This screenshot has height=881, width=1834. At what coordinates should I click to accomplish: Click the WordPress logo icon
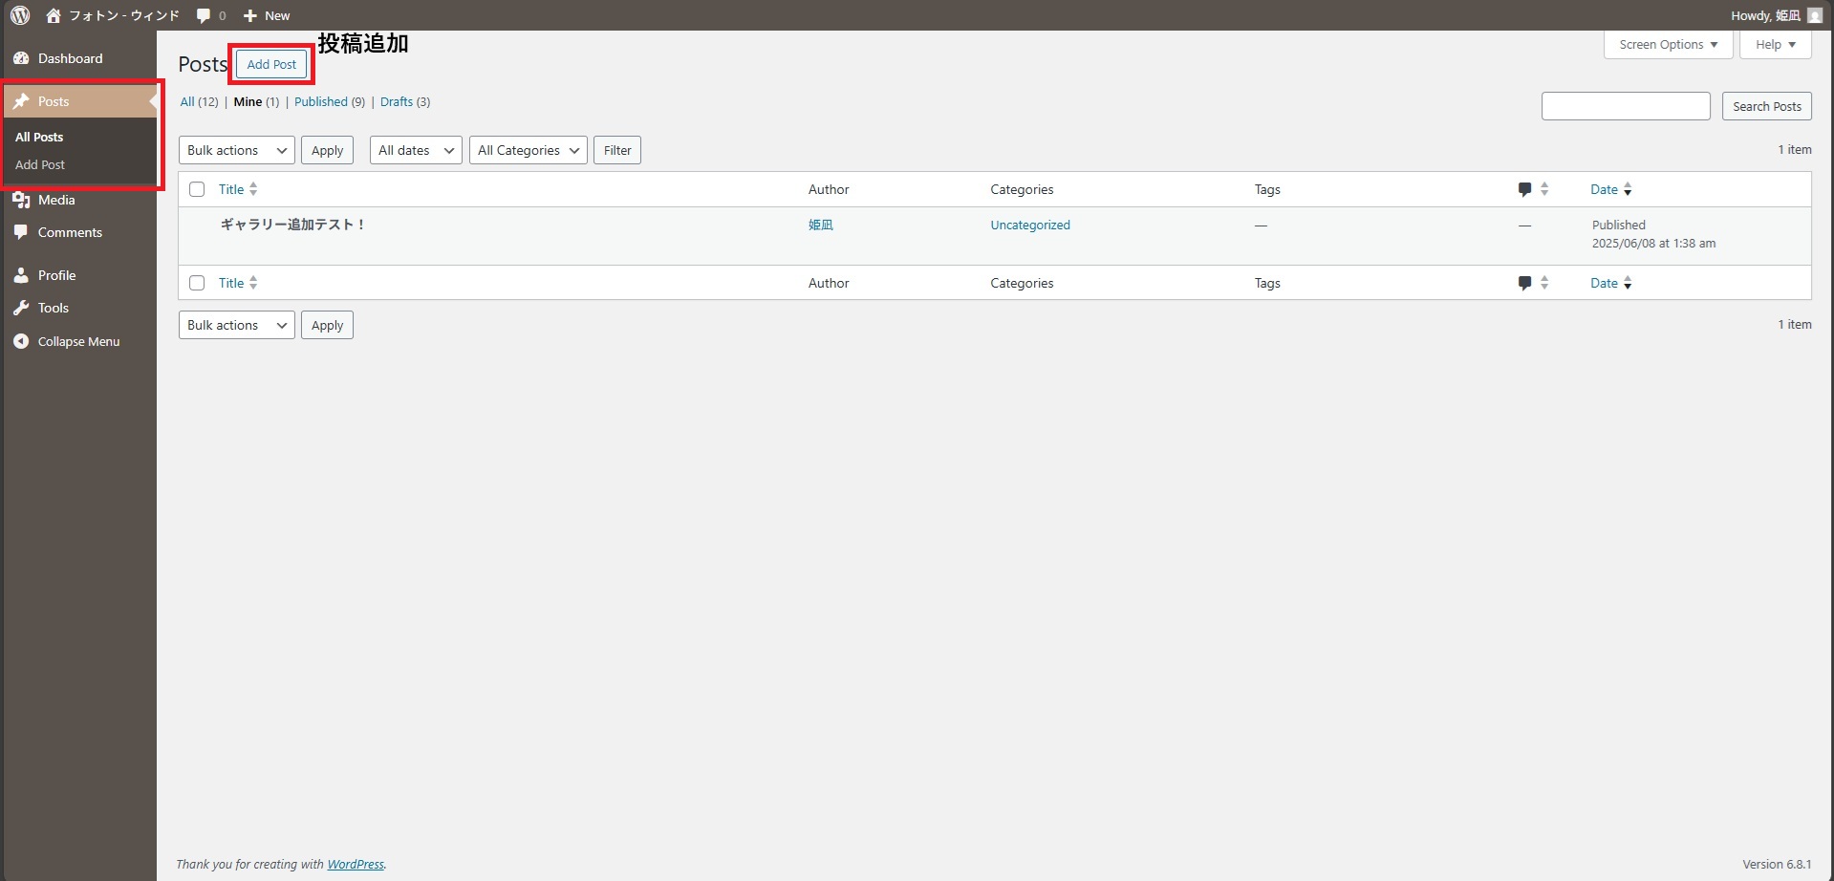(x=20, y=15)
